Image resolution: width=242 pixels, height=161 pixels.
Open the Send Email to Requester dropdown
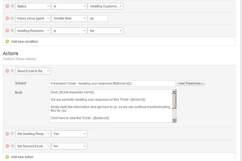(33, 71)
